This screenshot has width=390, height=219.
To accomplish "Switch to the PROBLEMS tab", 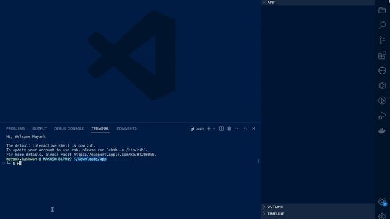I will click(x=16, y=128).
